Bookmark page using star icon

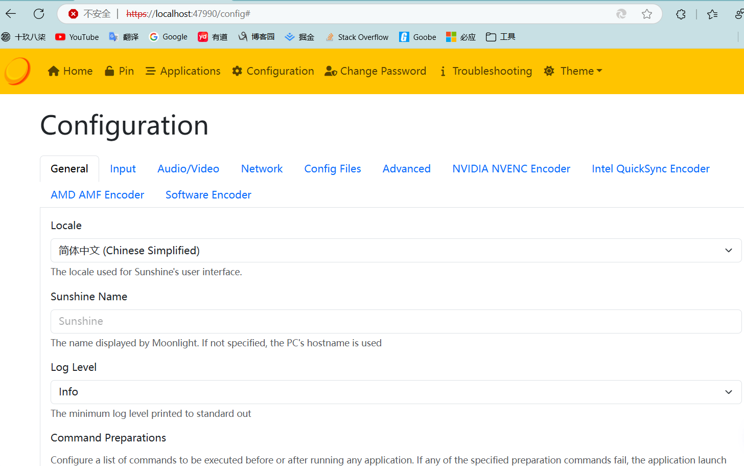647,14
